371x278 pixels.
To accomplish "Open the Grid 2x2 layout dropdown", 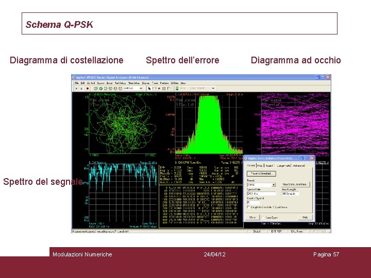I will coord(141,89).
